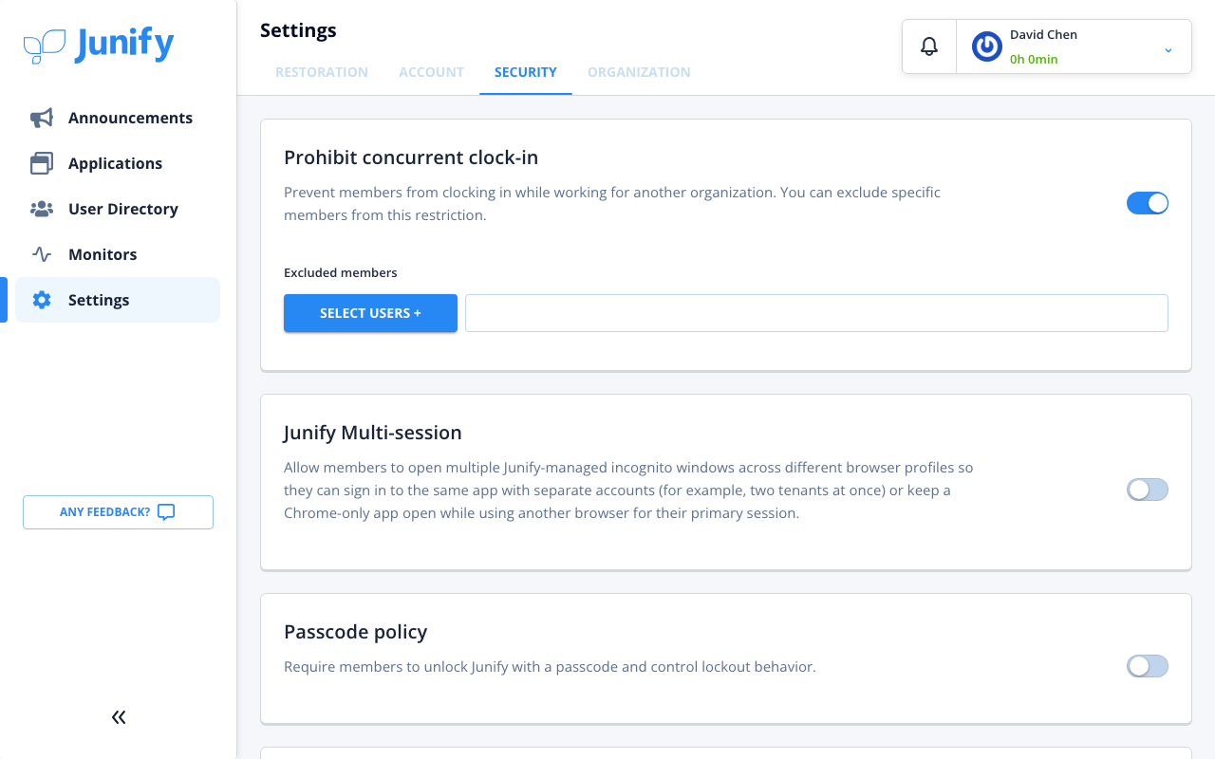Click the Junify Multi-session heading
This screenshot has height=759, width=1215.
click(373, 433)
